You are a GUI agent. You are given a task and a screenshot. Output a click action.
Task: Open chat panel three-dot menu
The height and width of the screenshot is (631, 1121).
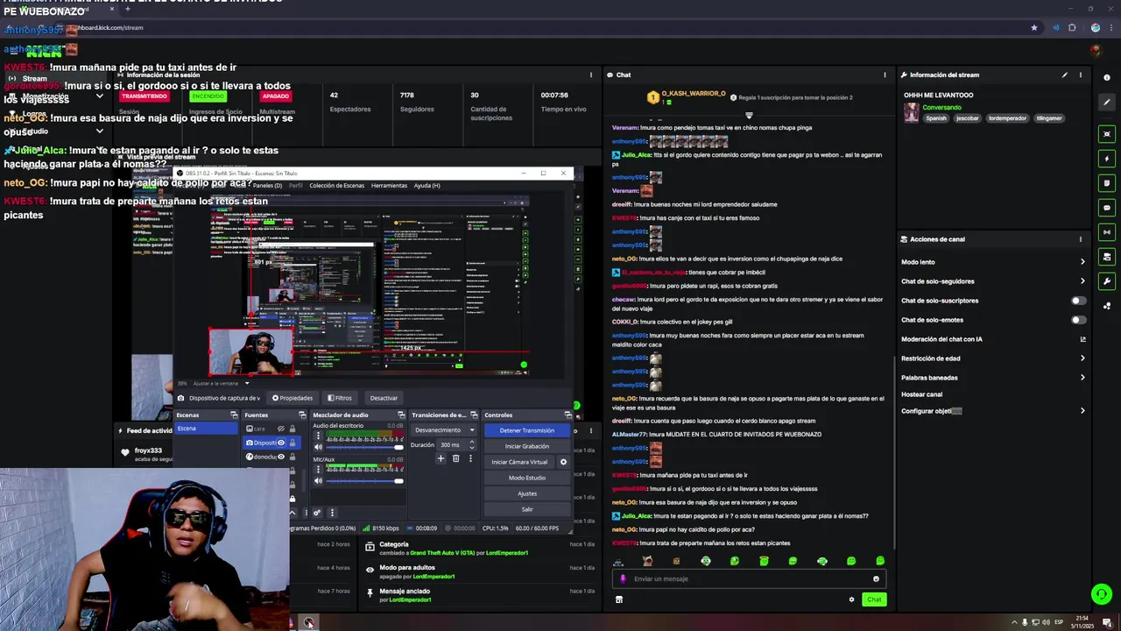(885, 74)
